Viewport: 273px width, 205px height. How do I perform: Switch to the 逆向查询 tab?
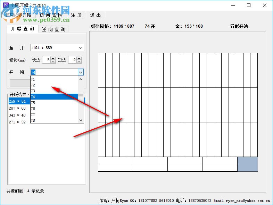click(53, 29)
